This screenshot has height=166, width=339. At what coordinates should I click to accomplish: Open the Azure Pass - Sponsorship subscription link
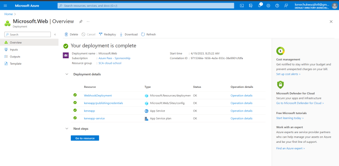click(x=114, y=58)
